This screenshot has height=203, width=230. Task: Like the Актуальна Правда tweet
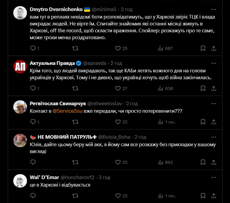click(118, 88)
